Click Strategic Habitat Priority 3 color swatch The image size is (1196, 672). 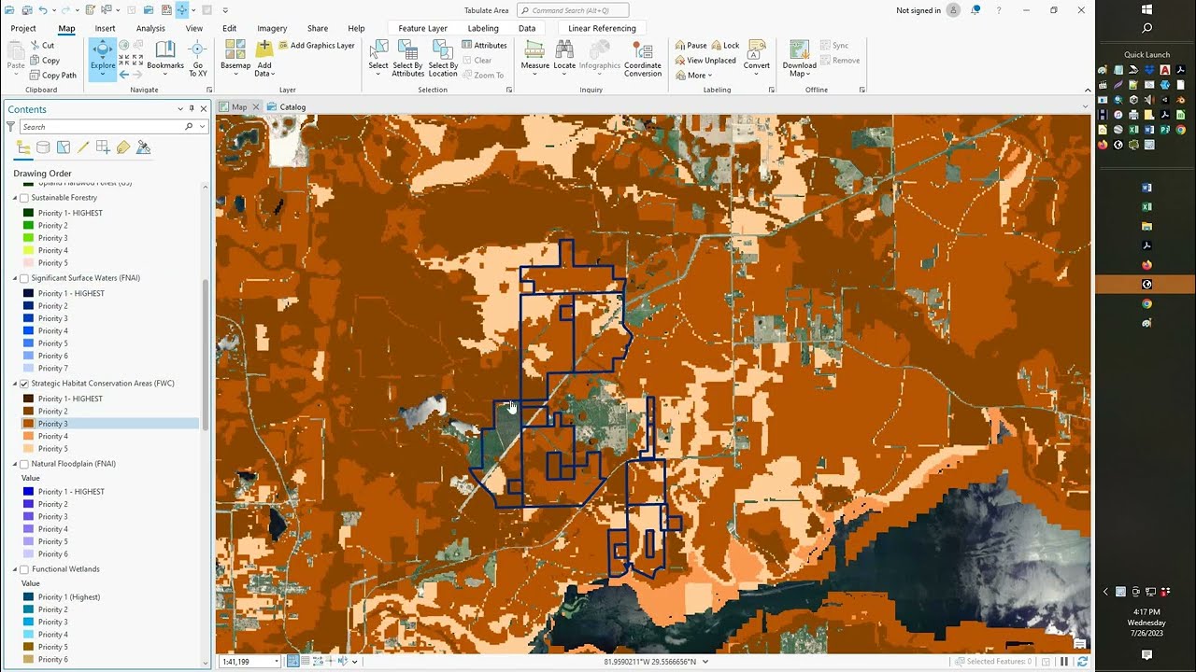point(28,424)
